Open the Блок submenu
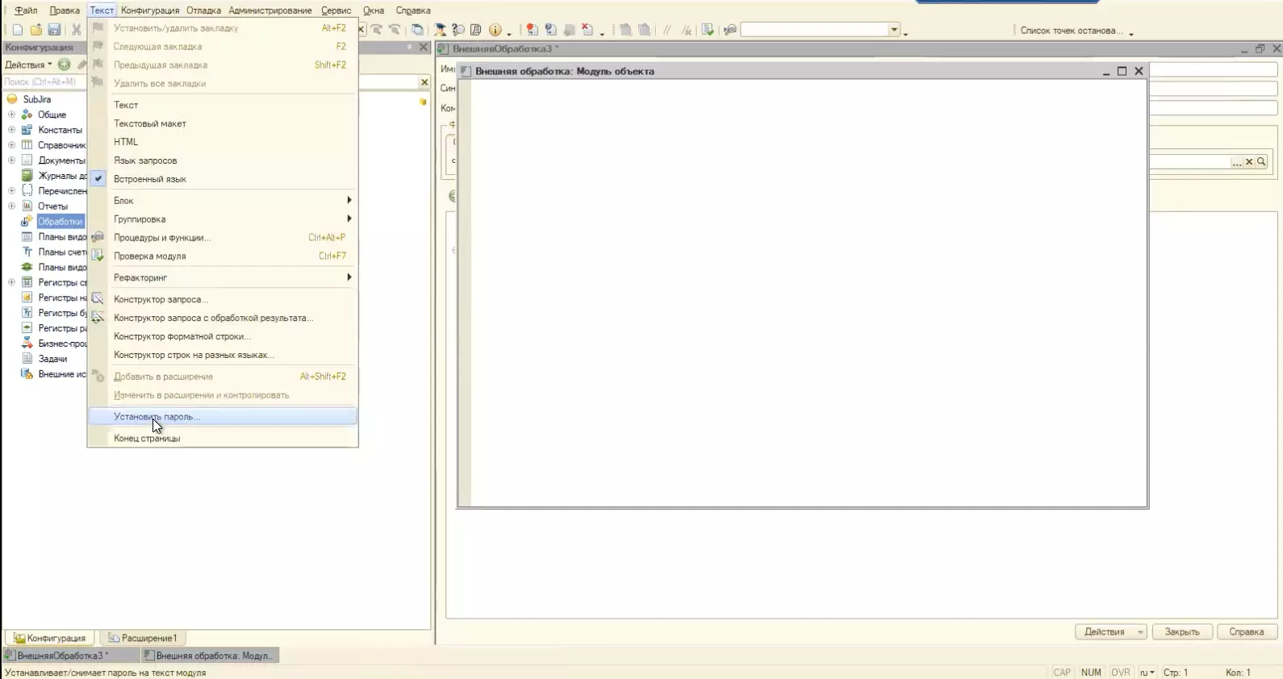Viewport: 1283px width, 679px height. click(223, 201)
